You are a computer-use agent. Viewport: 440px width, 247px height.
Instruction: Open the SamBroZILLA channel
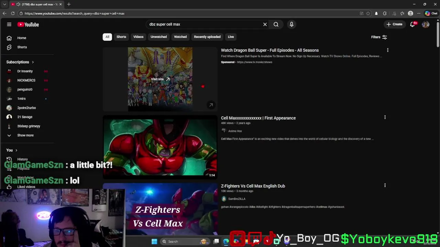(237, 199)
